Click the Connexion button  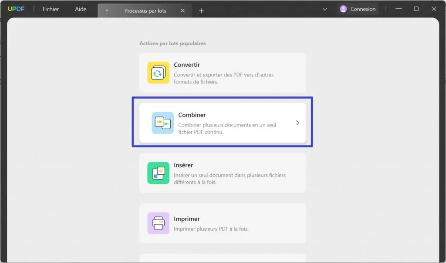click(x=358, y=9)
